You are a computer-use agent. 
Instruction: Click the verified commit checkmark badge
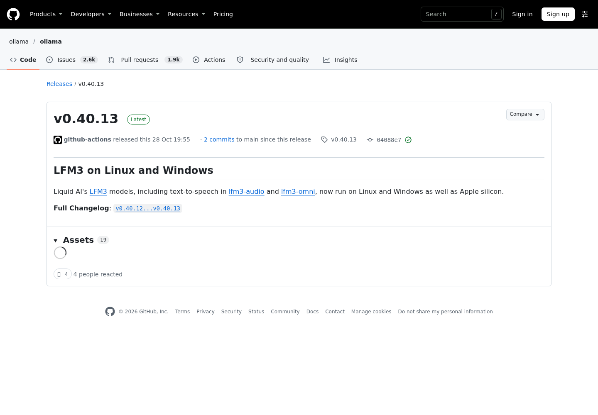click(408, 140)
